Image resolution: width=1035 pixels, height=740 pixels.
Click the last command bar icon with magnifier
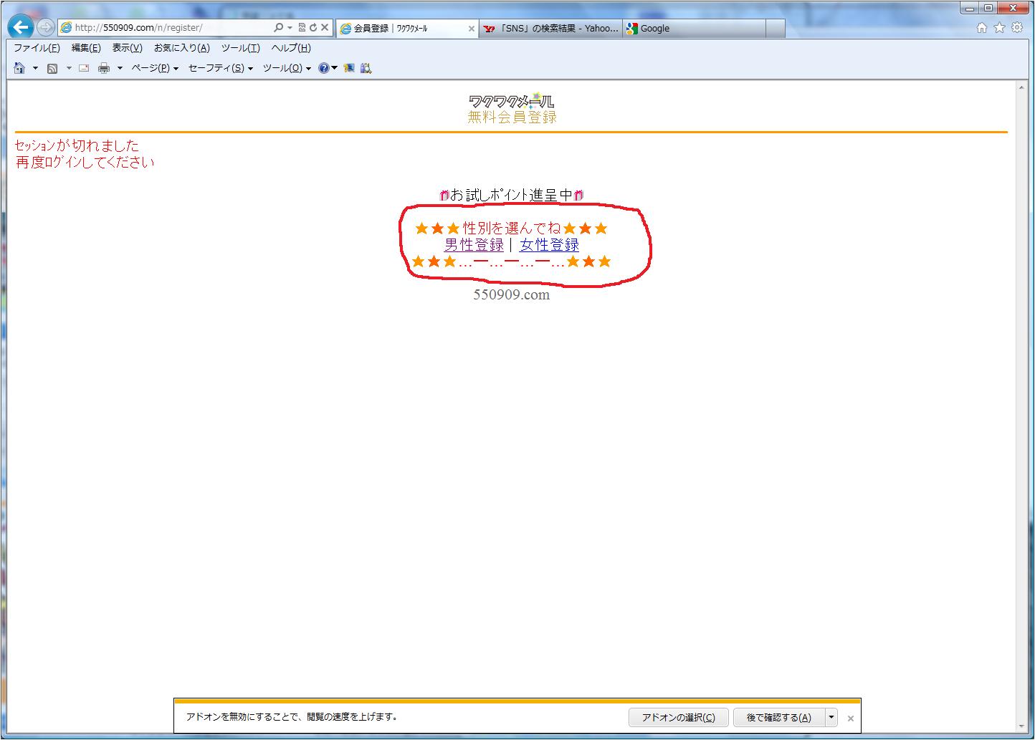click(x=366, y=68)
